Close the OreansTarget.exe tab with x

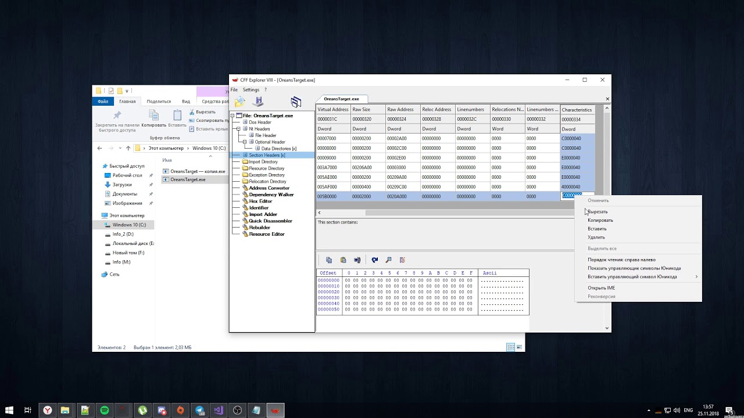tap(607, 99)
